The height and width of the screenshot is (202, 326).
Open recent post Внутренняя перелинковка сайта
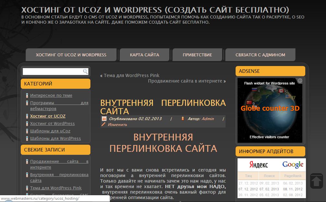point(59,177)
